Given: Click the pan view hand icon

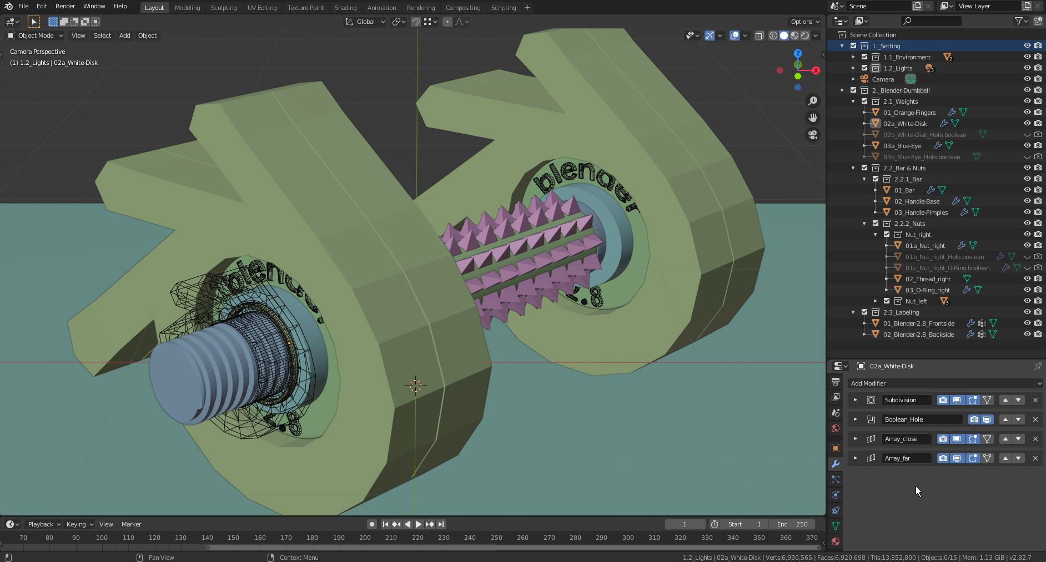Looking at the screenshot, I should 813,118.
